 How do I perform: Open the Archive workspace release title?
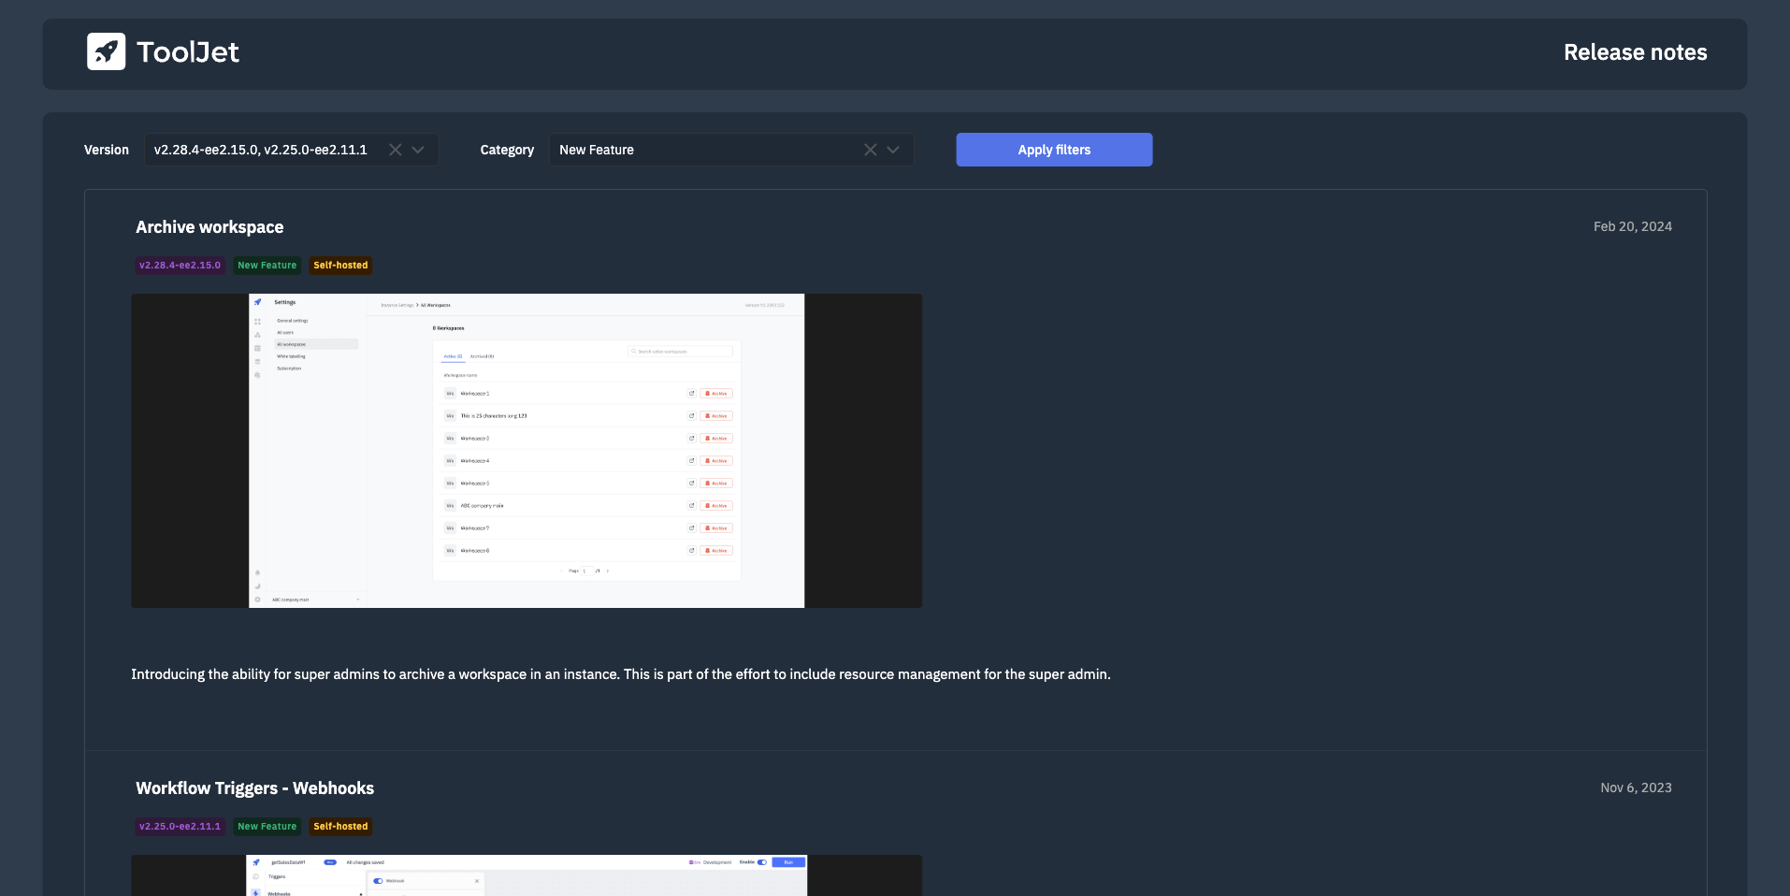209,227
